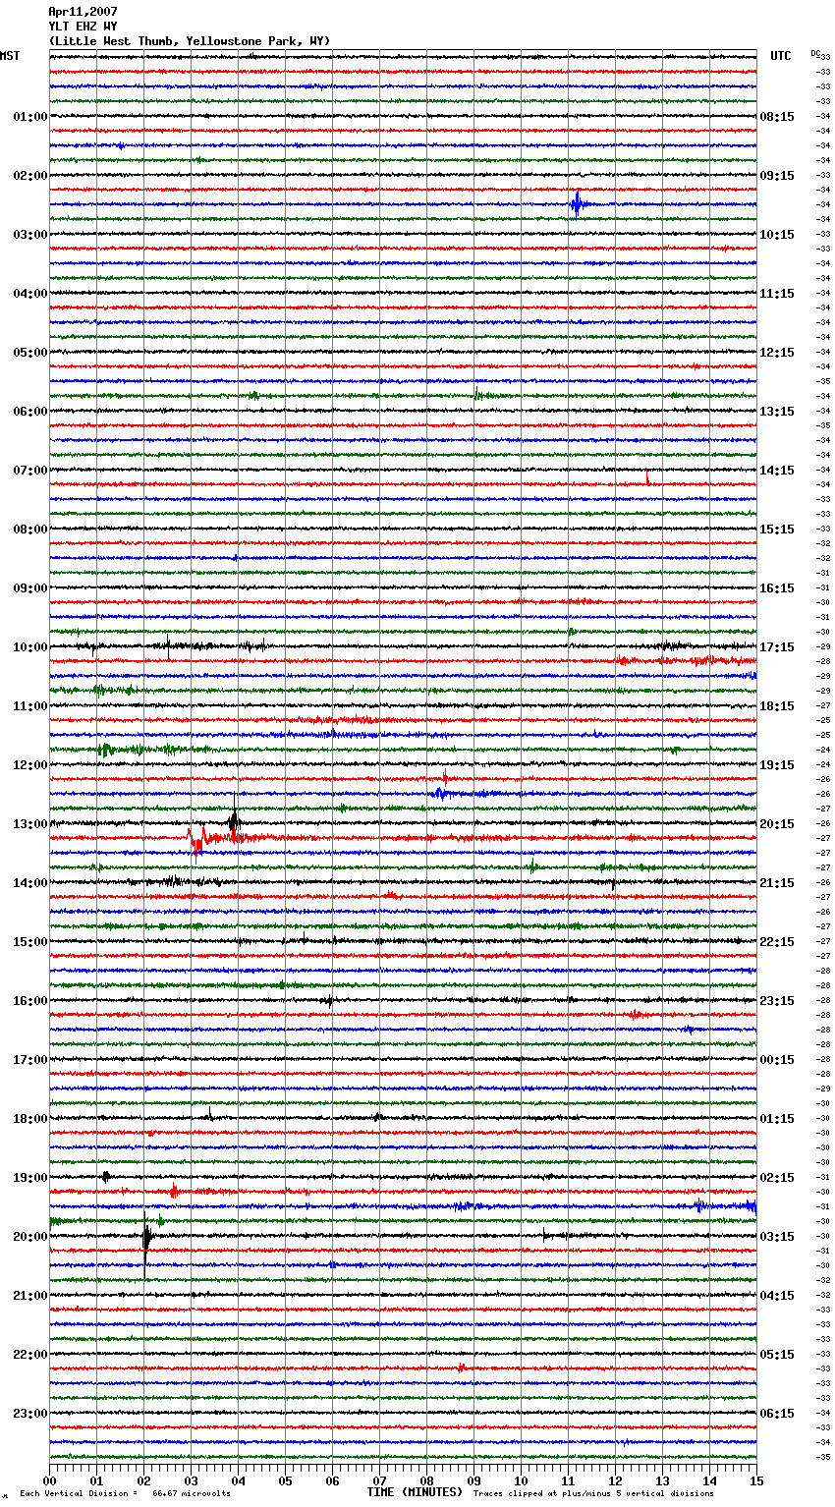Image resolution: width=835 pixels, height=1507 pixels.
Task: Select the 08:00 MST time label
Action: (x=29, y=530)
